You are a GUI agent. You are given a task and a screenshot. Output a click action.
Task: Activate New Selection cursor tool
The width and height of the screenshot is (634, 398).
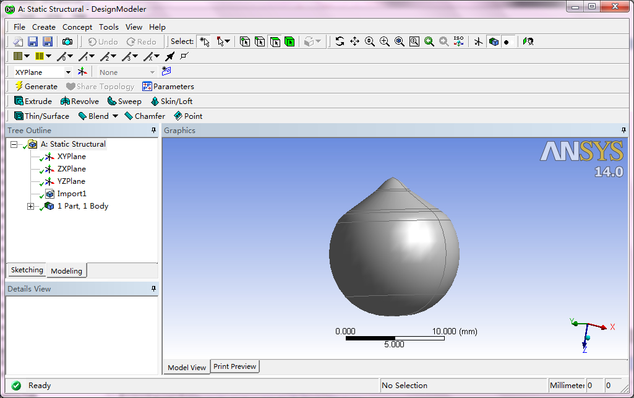(205, 41)
